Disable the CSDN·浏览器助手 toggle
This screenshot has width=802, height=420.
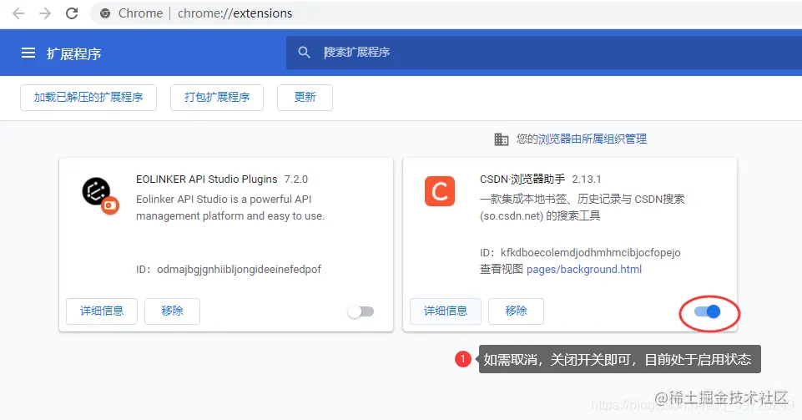(x=708, y=311)
